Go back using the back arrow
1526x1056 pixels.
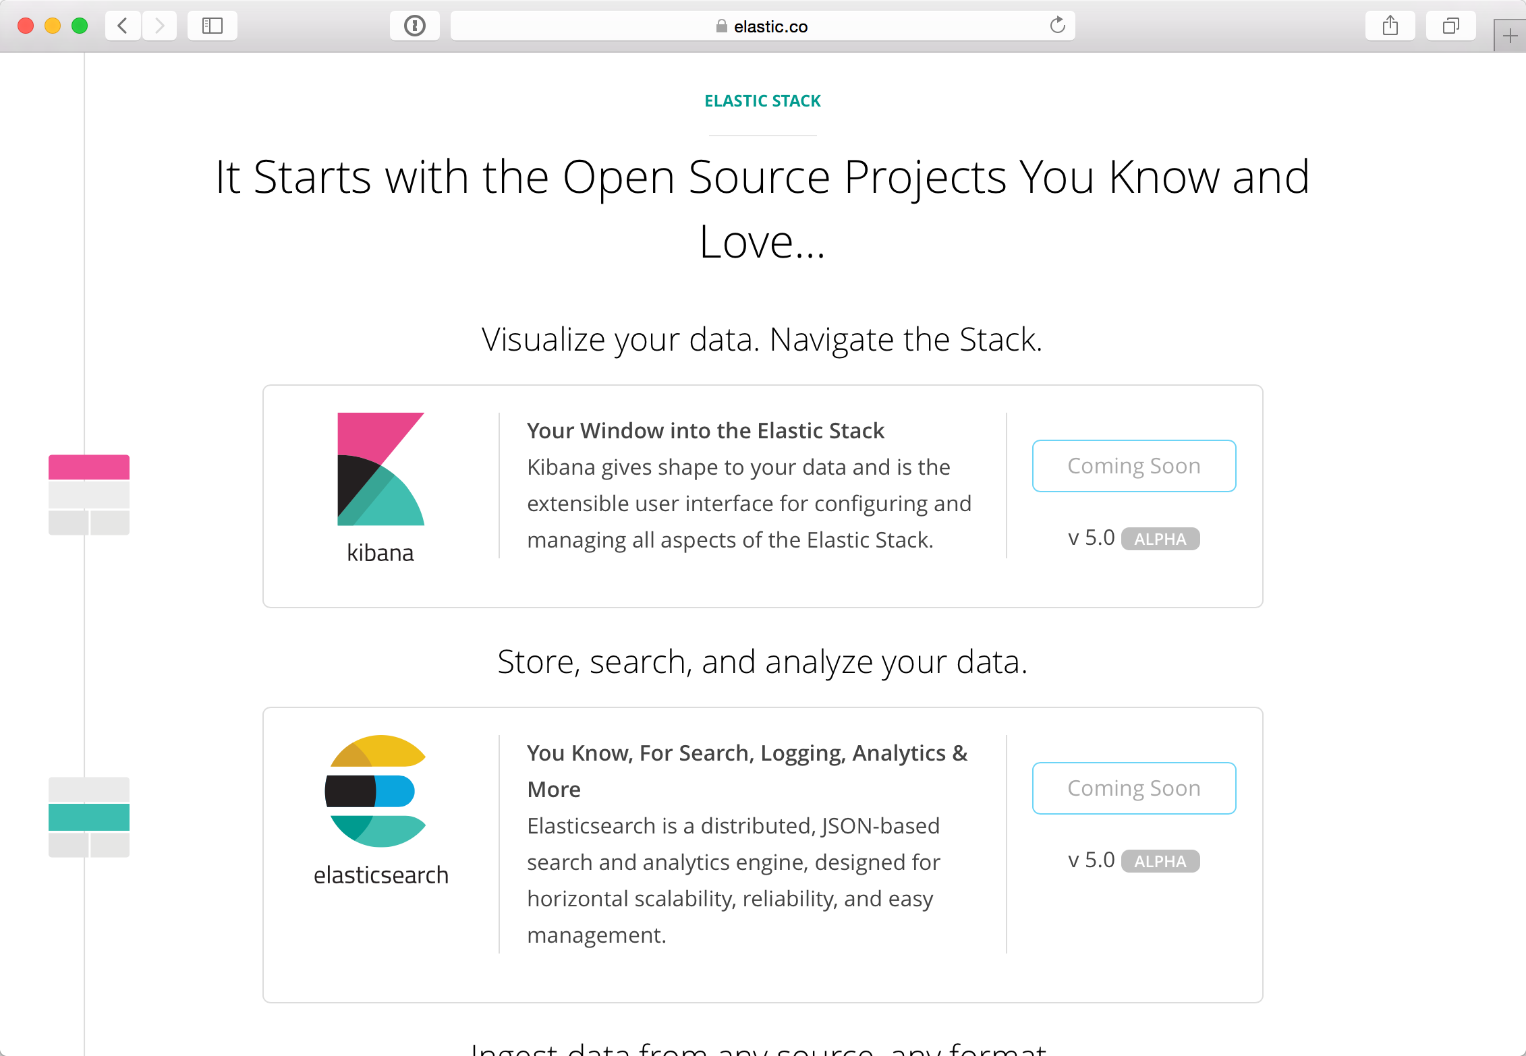point(123,26)
